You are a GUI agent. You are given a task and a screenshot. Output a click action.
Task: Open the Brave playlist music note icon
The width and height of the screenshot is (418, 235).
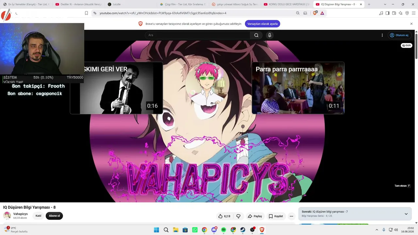(x=381, y=13)
